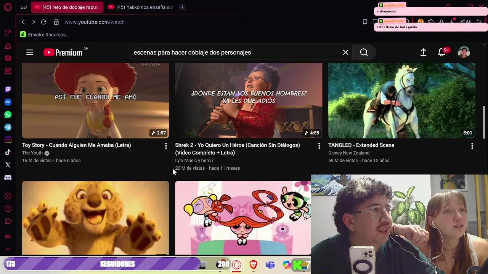Viewport: 488px width, 274px height.
Task: Open YouTube notifications bell
Action: click(x=442, y=53)
